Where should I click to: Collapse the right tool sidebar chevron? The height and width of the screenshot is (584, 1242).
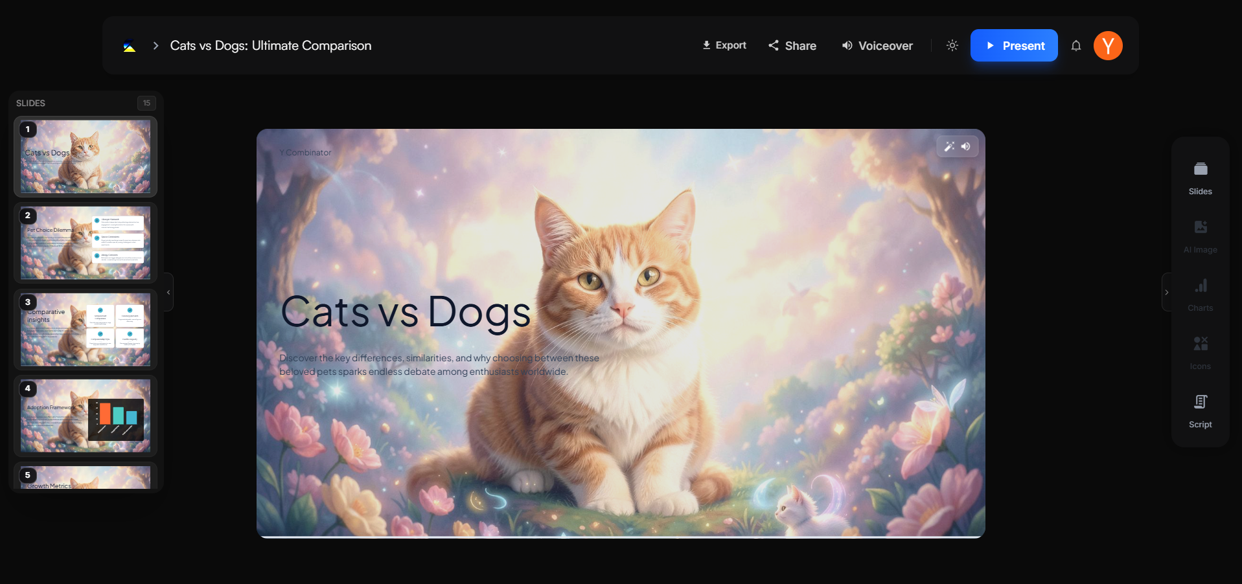tap(1166, 292)
